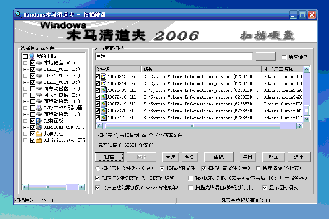Click file icon of A0072418.dll
The width and height of the screenshot is (329, 219).
click(x=103, y=97)
